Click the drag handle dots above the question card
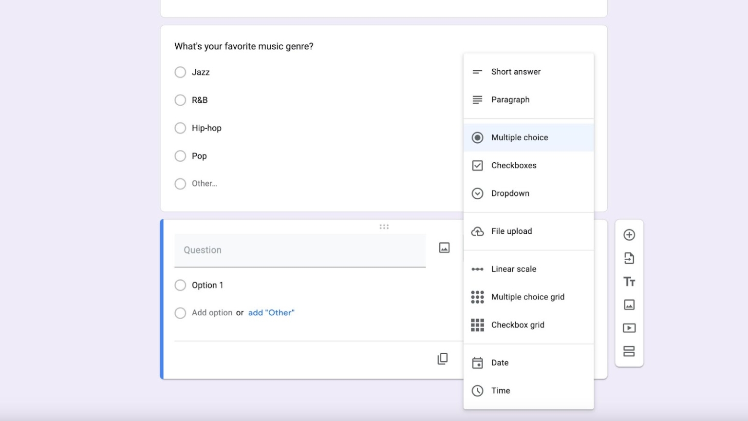Viewport: 748px width, 421px height. coord(384,226)
